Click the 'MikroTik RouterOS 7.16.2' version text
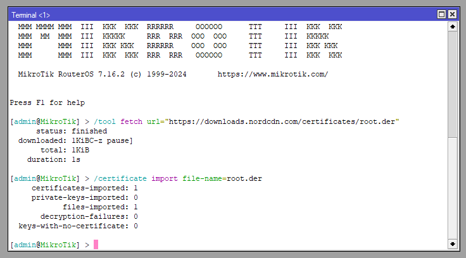The height and width of the screenshot is (258, 466). pyautogui.click(x=72, y=74)
